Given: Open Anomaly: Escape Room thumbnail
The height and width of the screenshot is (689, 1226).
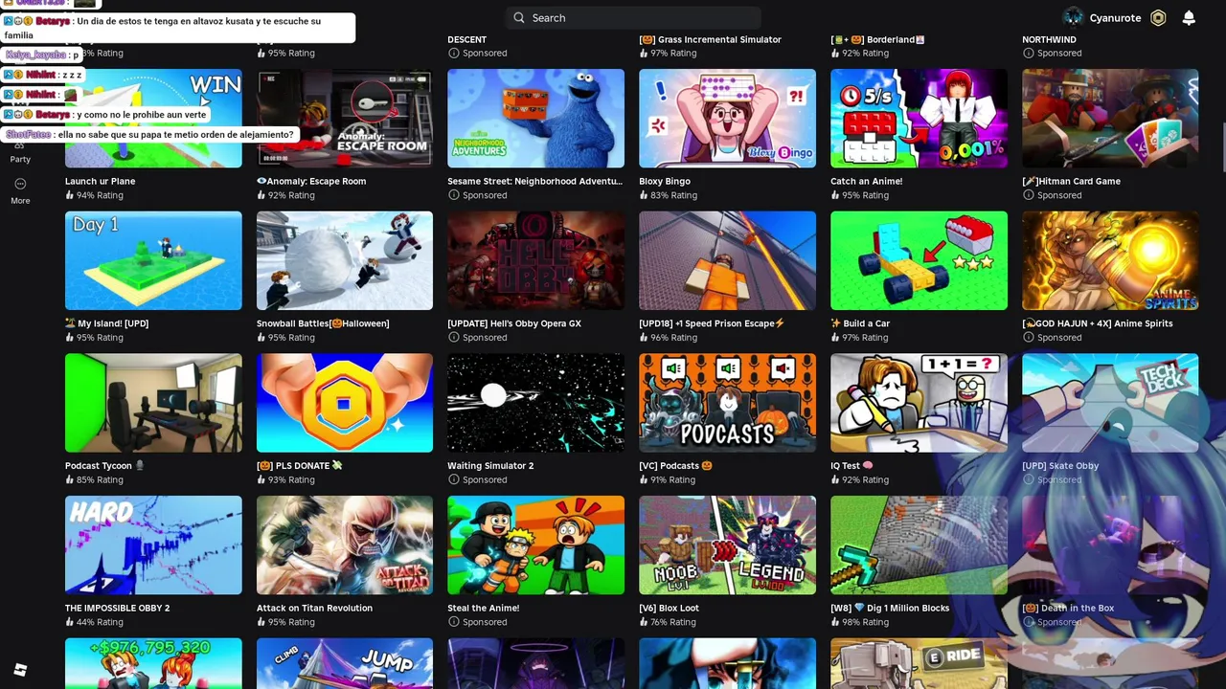Looking at the screenshot, I should (345, 118).
